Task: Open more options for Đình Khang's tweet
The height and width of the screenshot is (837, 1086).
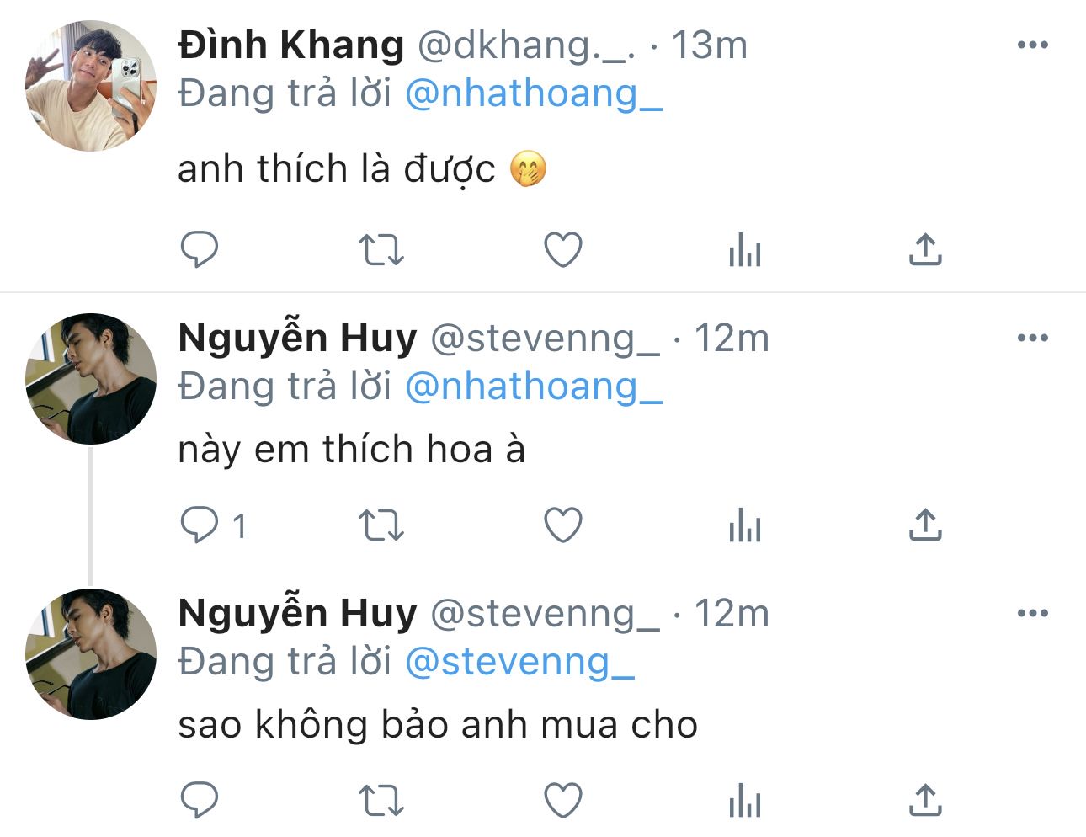Action: tap(1032, 45)
